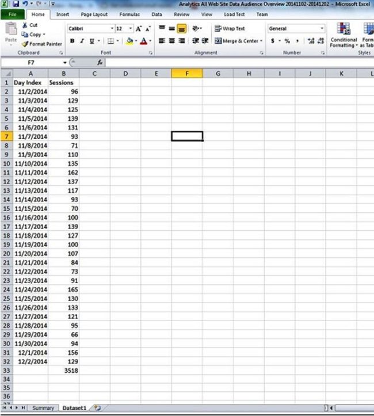Go to first sheet navigation arrow

coord(4,407)
